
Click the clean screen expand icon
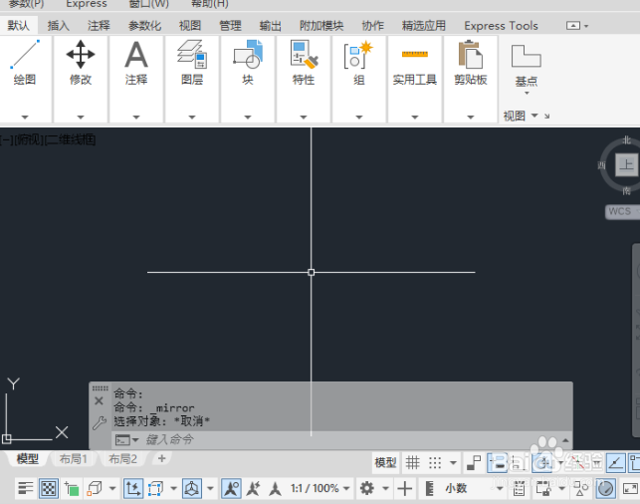coord(630,488)
